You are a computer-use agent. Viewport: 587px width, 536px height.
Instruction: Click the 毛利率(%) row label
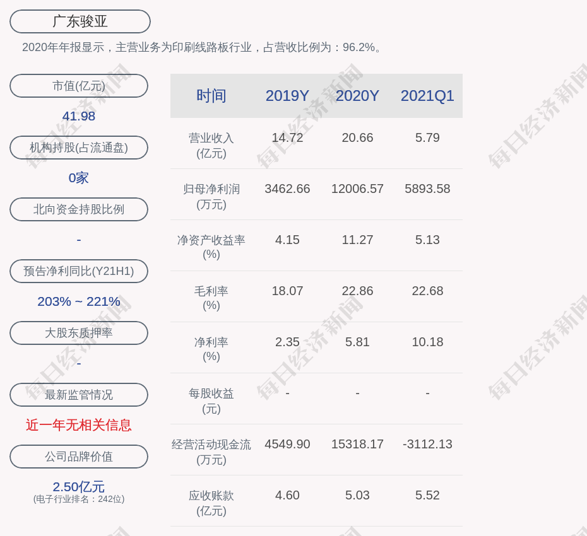(211, 298)
